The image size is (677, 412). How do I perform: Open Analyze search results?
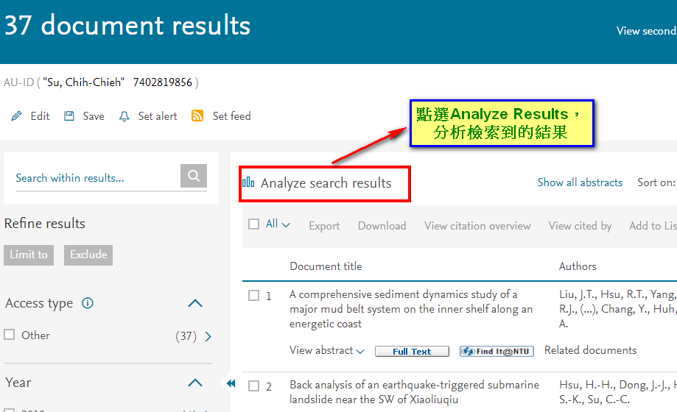[326, 183]
